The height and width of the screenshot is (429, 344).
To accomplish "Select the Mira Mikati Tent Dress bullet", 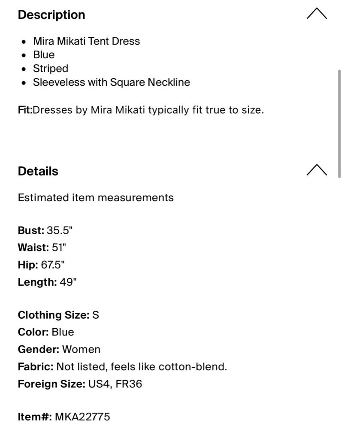I will (86, 41).
